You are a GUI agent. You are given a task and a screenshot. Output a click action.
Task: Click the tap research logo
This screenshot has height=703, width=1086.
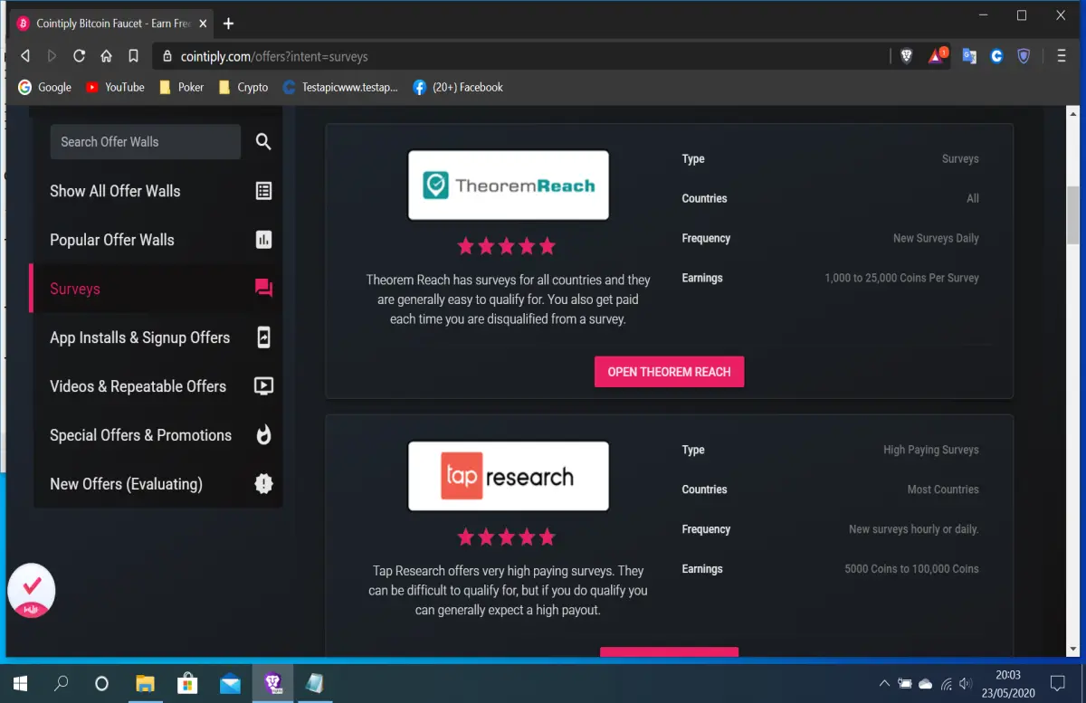[x=509, y=476]
